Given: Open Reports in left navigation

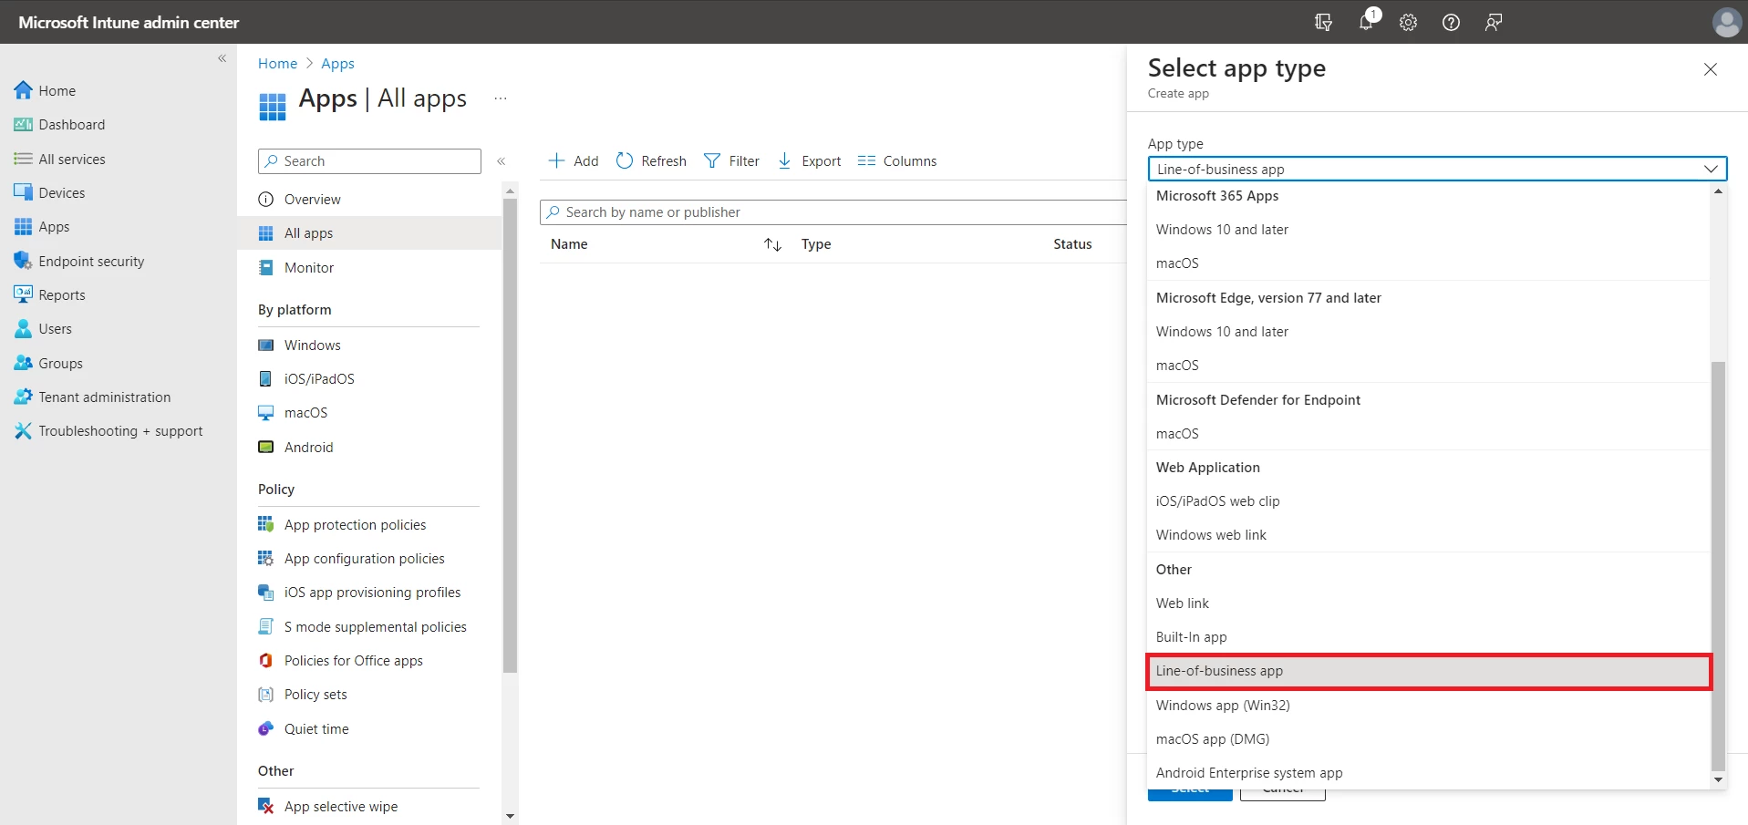Looking at the screenshot, I should point(50,295).
